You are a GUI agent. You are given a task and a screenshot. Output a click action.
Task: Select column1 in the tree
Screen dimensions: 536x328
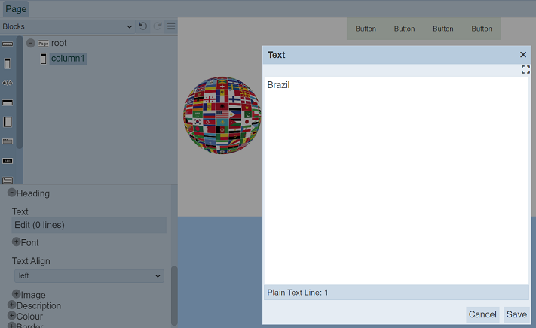(68, 59)
